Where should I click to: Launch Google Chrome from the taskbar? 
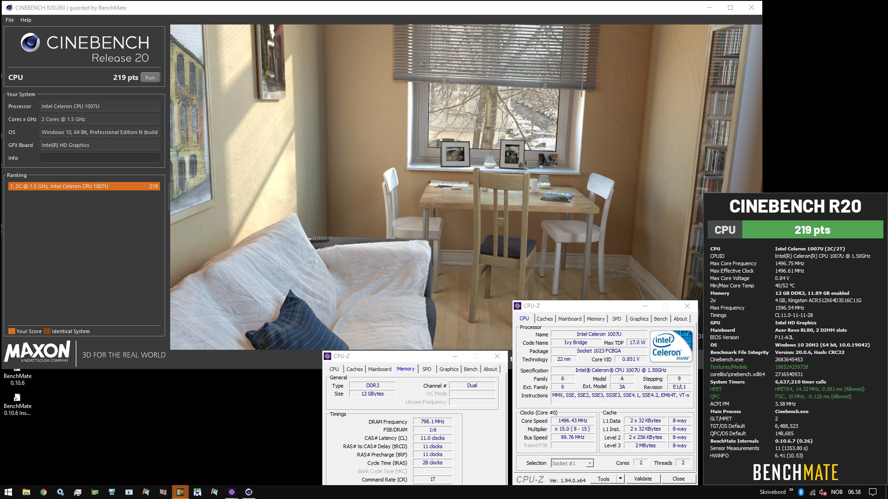pyautogui.click(x=43, y=492)
